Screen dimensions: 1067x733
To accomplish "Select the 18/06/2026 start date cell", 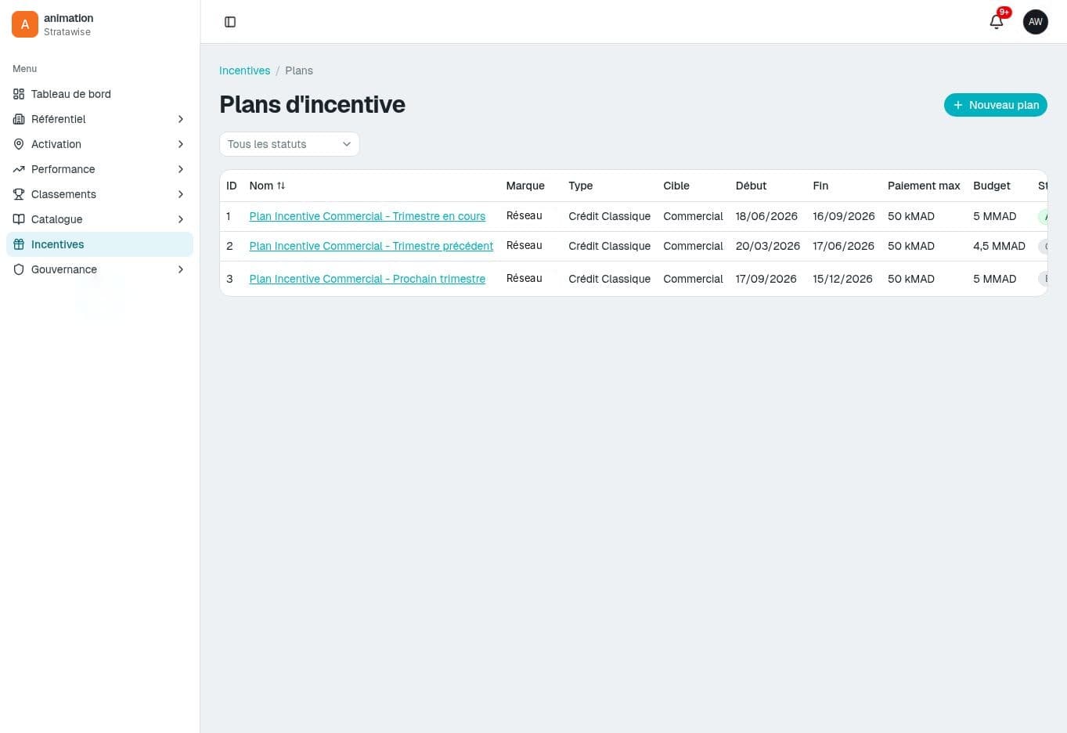I will tap(766, 216).
